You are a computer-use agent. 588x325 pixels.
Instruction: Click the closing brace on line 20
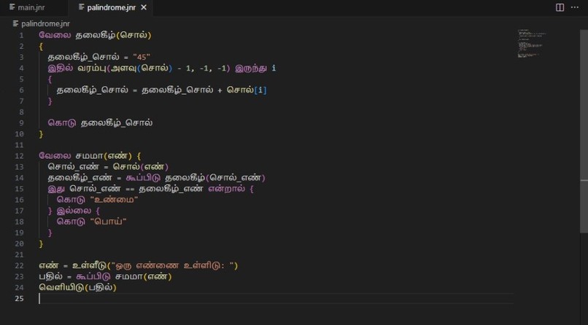point(42,243)
